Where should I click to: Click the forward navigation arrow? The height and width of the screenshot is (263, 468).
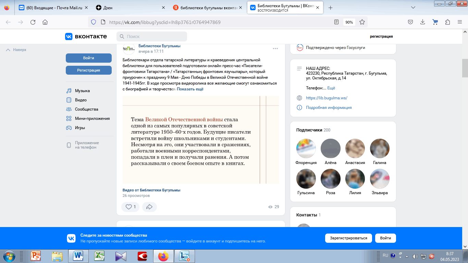click(x=21, y=22)
